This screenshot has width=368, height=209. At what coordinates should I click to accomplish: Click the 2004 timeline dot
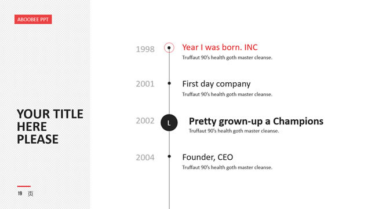coord(169,156)
